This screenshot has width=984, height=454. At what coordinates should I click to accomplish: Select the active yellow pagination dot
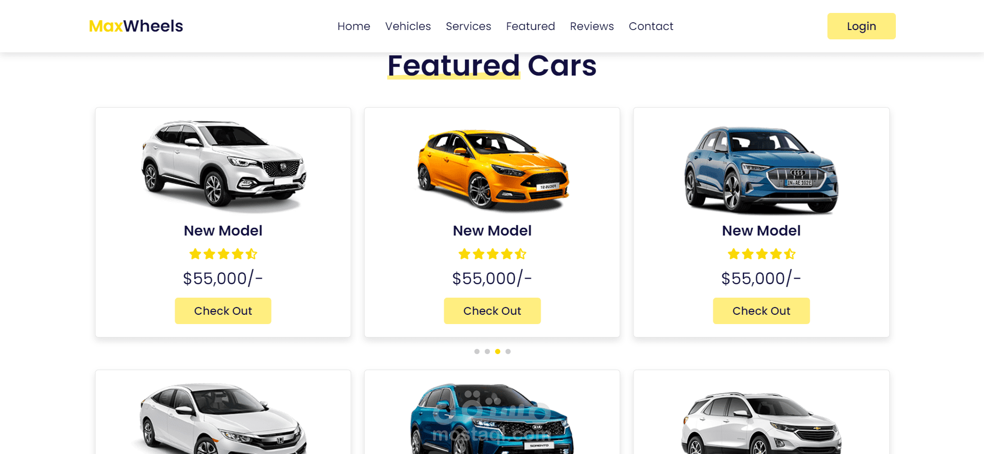click(x=498, y=352)
